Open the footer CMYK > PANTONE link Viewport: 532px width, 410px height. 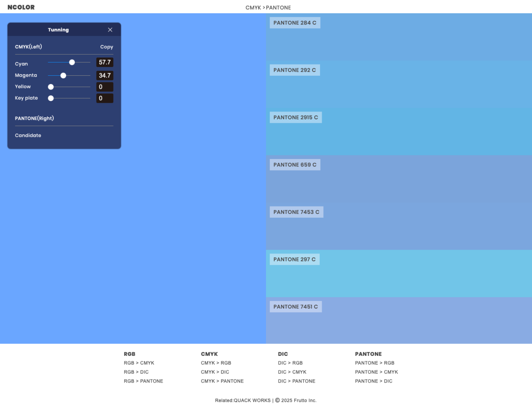[222, 381]
